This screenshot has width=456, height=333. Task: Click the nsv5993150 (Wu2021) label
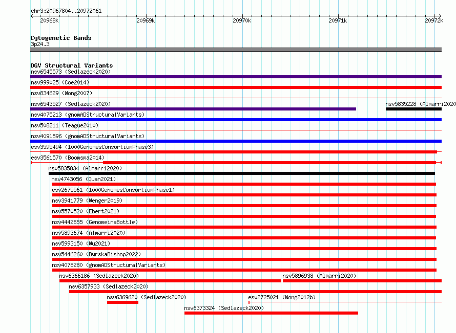coord(81,243)
